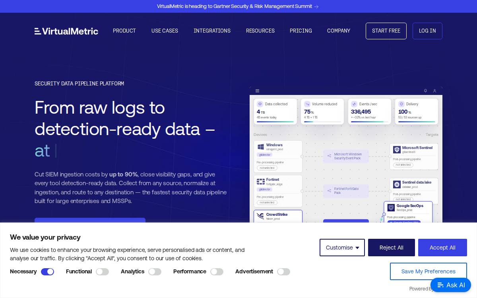477x298 pixels.
Task: Click the 'falcon_prod' text under CrowdStrike
Action: (x=273, y=219)
